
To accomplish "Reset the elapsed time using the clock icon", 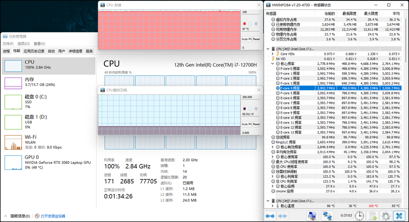I will (359, 216).
